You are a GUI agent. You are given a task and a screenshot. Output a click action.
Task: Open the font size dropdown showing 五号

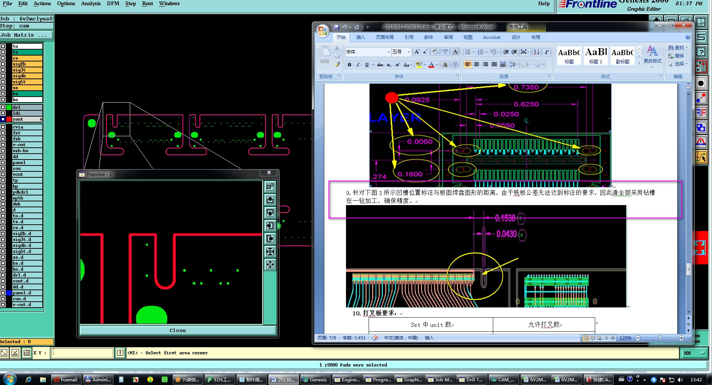409,52
